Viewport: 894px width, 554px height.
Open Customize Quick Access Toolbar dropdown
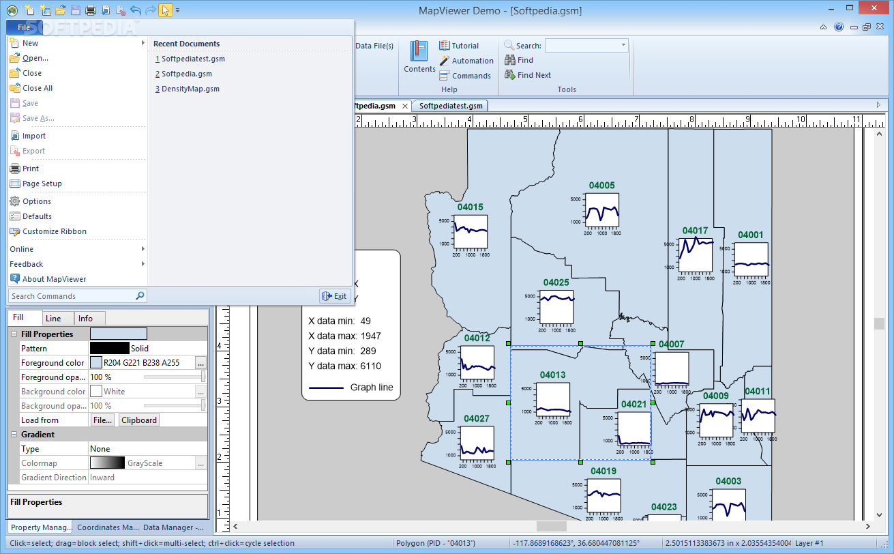pos(178,10)
